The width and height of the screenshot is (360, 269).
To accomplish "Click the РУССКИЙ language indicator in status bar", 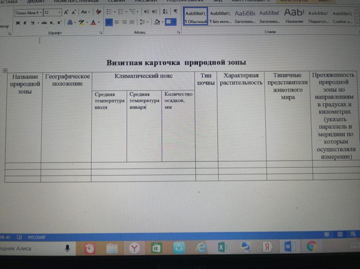I will point(36,237).
